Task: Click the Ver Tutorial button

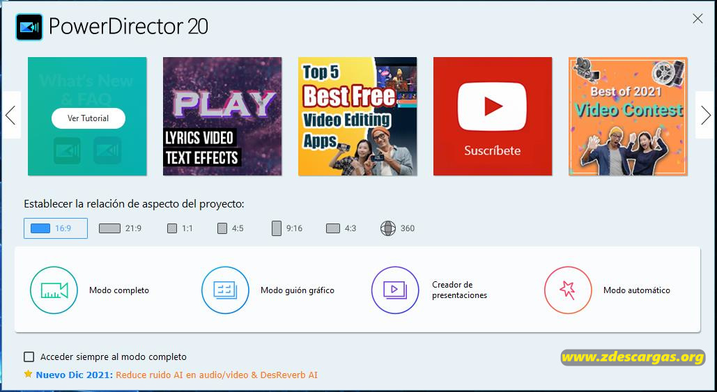Action: pyautogui.click(x=88, y=118)
